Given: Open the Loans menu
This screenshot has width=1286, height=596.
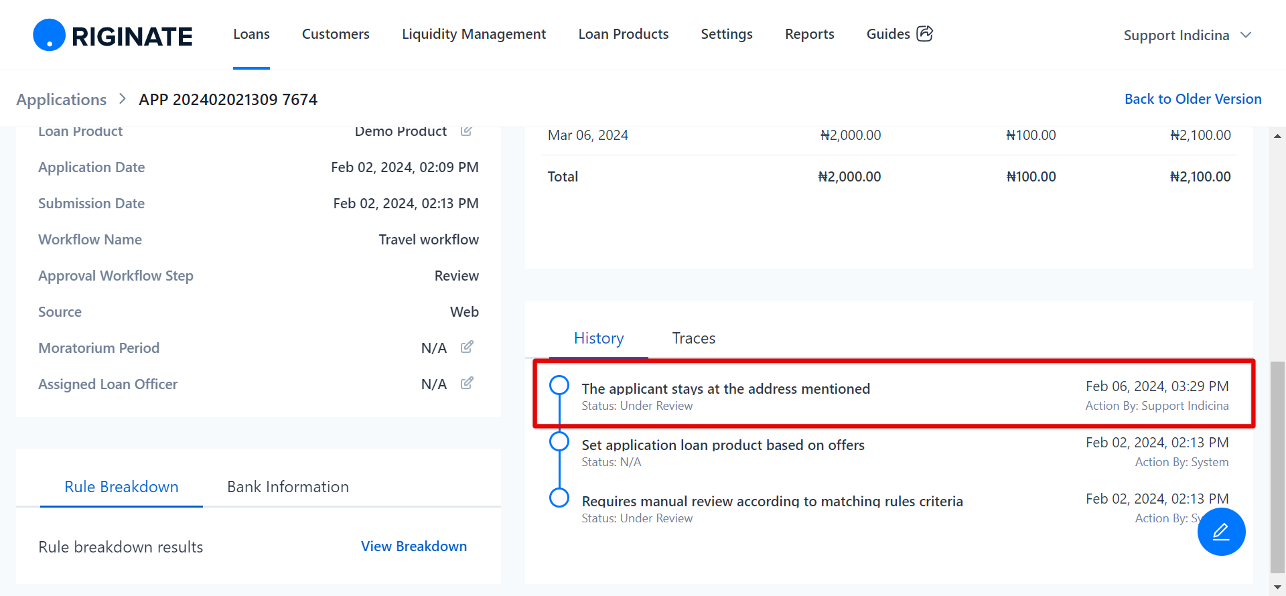Looking at the screenshot, I should click(251, 34).
